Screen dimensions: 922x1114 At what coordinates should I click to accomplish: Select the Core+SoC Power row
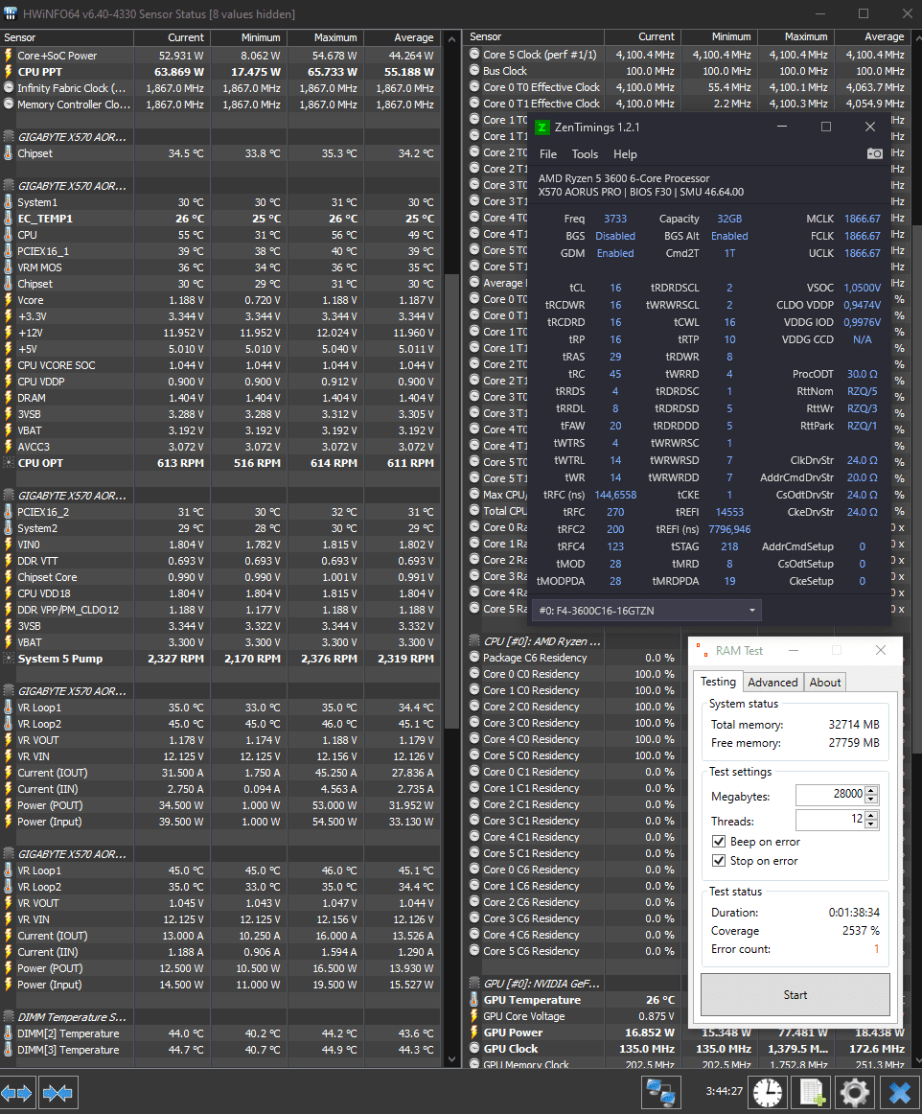[x=220, y=56]
